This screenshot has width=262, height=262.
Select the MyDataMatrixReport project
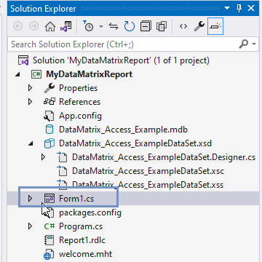pyautogui.click(x=90, y=74)
